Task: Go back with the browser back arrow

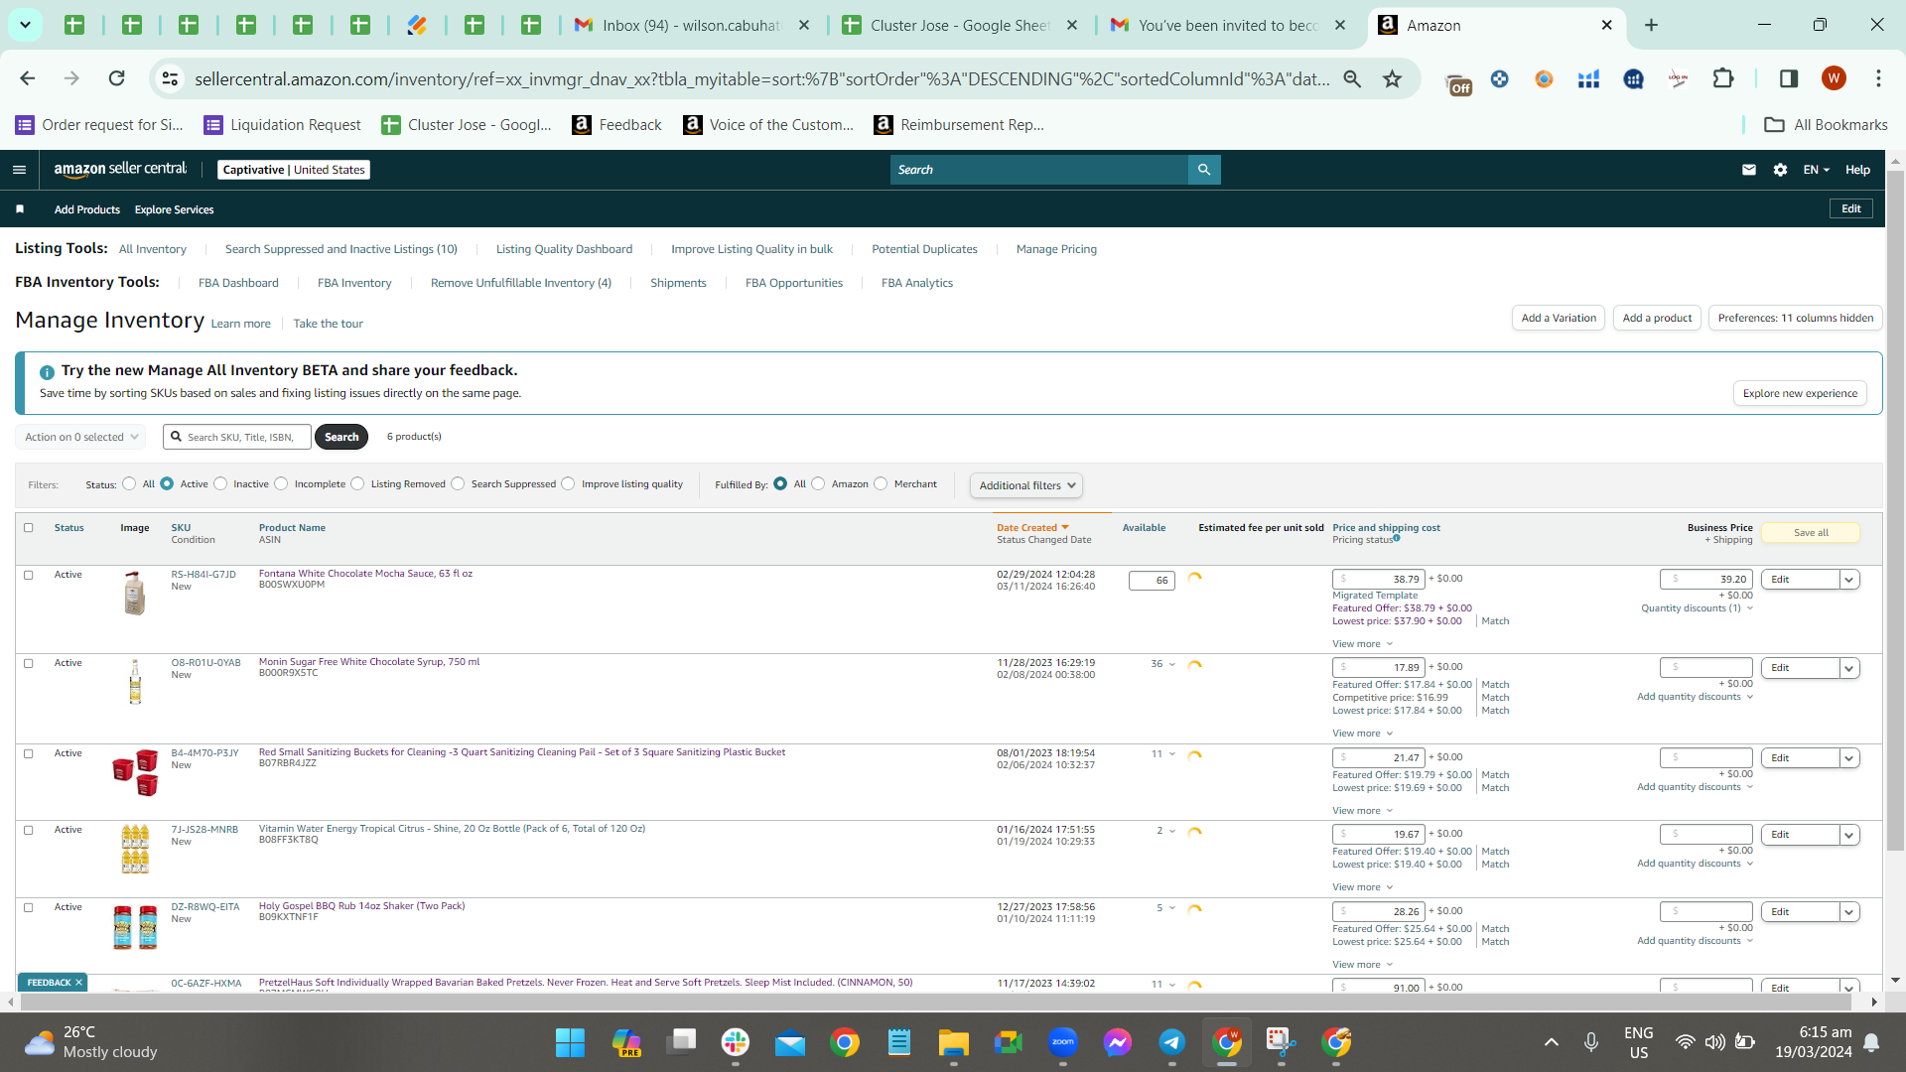Action: [x=28, y=78]
